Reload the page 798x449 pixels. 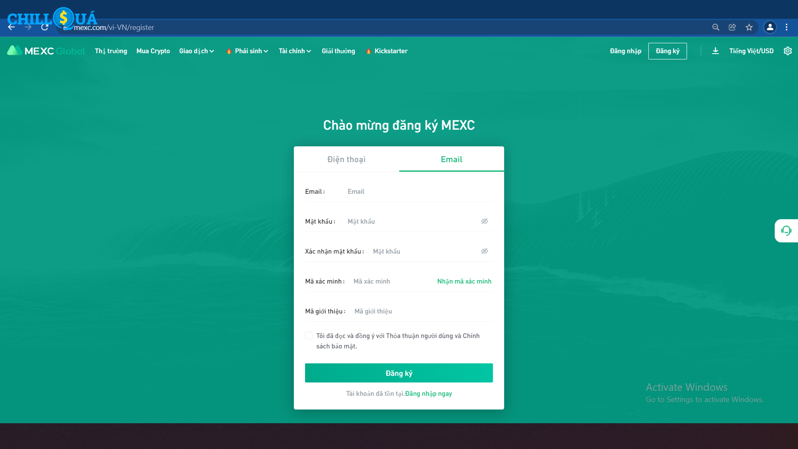tap(44, 27)
